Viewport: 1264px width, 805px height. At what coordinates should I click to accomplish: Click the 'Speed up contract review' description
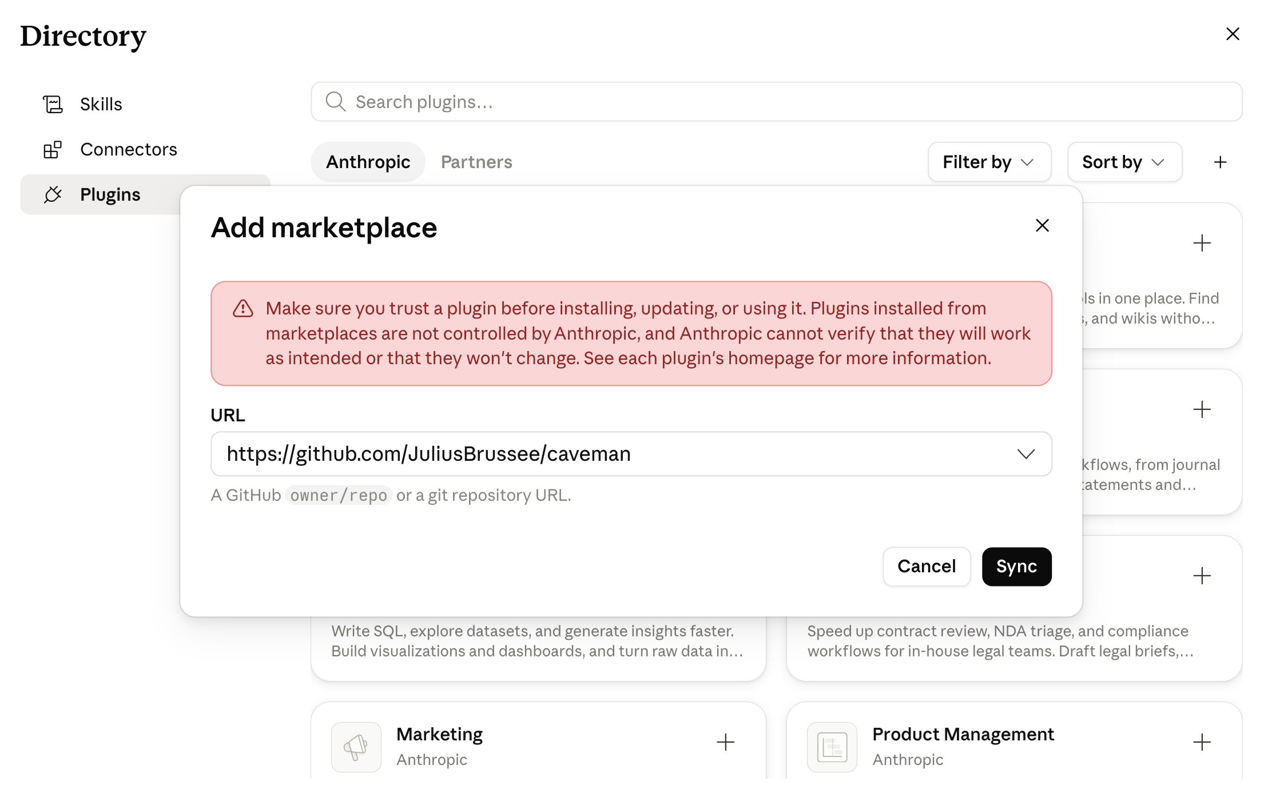[1000, 641]
